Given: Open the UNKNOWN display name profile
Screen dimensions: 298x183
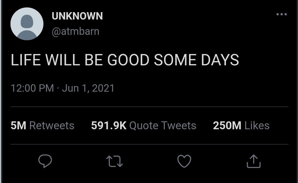Looking at the screenshot, I should coord(77,16).
